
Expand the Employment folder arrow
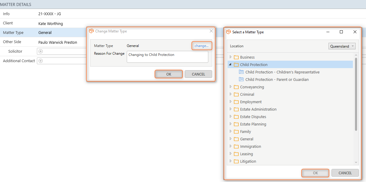point(230,102)
